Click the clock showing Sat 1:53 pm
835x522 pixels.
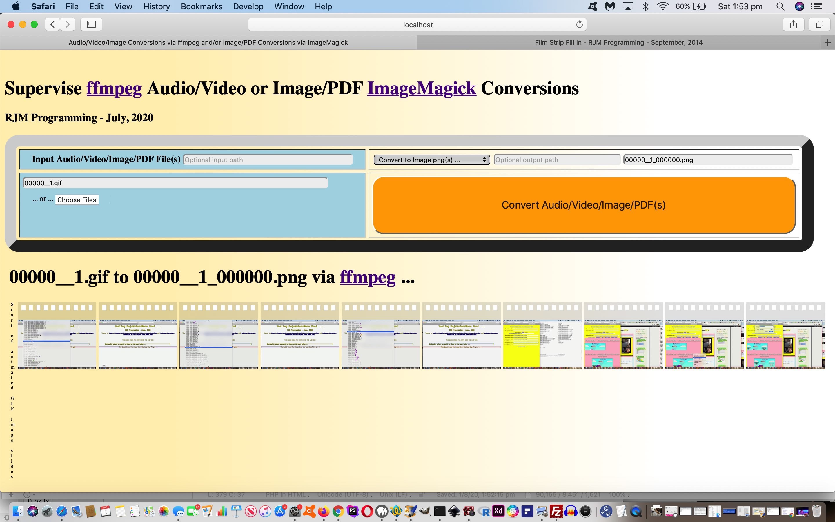pos(740,7)
